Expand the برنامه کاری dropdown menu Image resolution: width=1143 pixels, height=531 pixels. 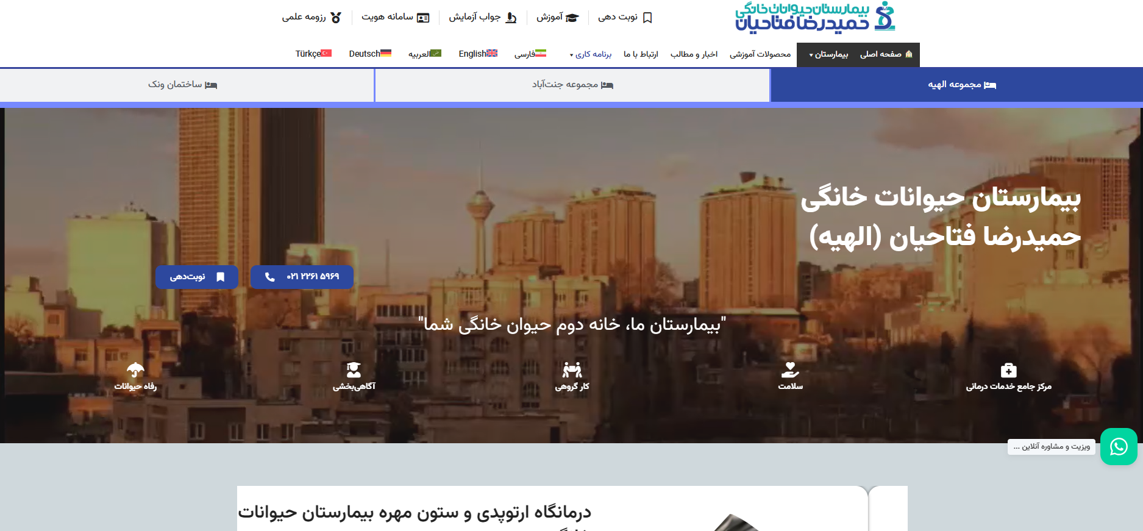pyautogui.click(x=591, y=54)
